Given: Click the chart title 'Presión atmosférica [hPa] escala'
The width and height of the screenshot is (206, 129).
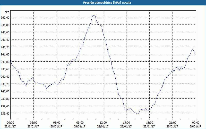Looking at the screenshot, I should coord(107,3).
